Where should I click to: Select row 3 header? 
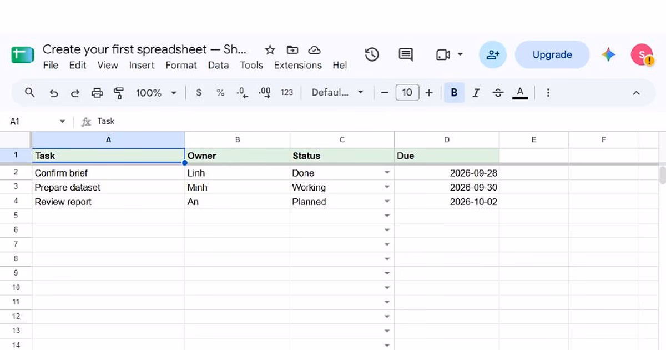tap(16, 187)
